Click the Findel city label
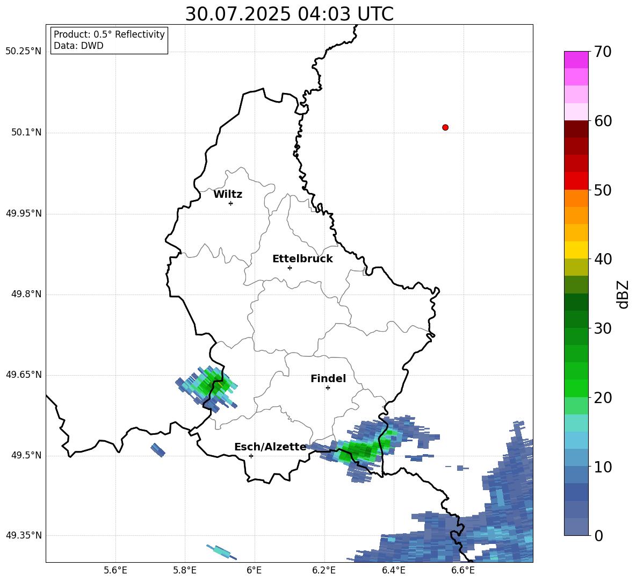Viewport: 636px width, 581px height. click(328, 378)
